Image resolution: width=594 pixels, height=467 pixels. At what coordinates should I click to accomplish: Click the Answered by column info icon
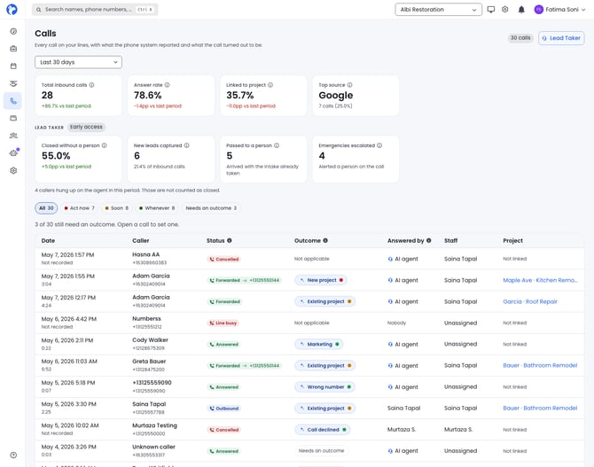(428, 240)
